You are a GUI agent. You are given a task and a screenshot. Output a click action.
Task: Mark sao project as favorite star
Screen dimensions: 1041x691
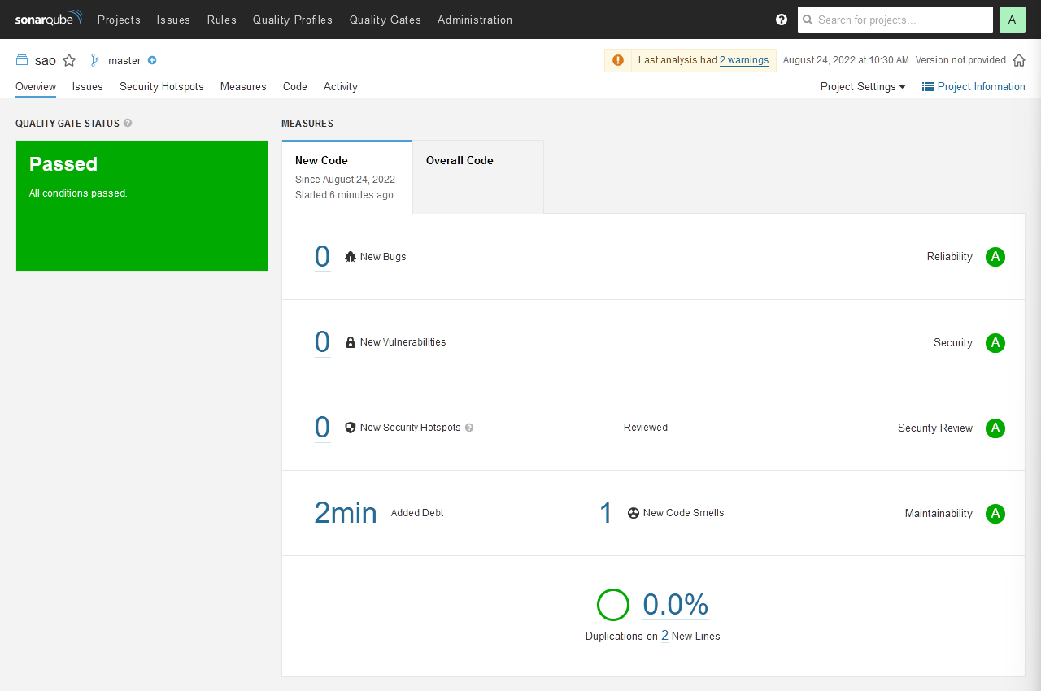pos(69,60)
